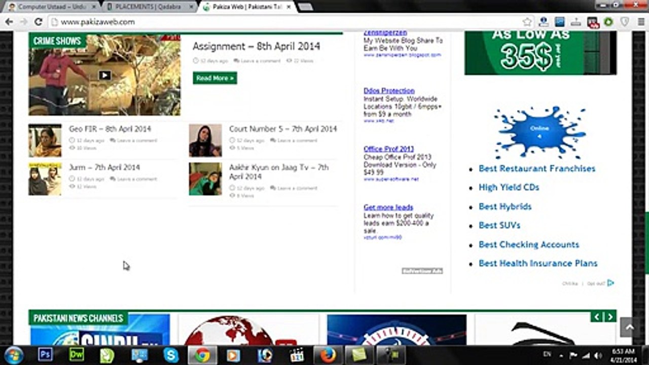Click the EN language indicator in tray
The image size is (649, 365).
547,355
